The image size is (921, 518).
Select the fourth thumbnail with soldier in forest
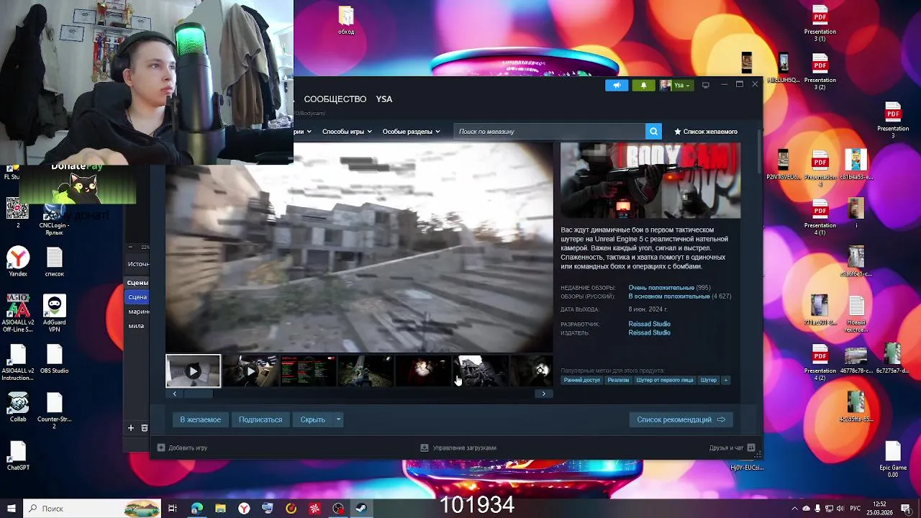click(x=366, y=371)
